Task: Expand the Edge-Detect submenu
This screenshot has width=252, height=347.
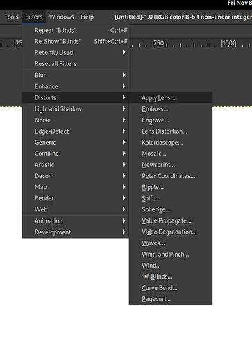Action: (76, 131)
